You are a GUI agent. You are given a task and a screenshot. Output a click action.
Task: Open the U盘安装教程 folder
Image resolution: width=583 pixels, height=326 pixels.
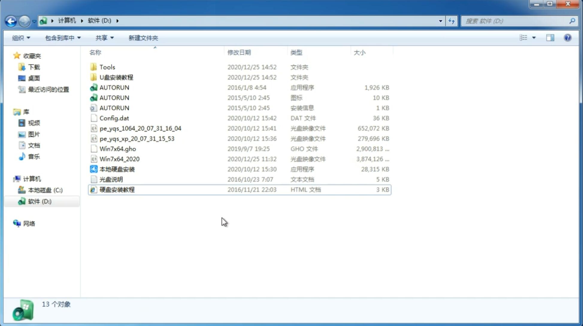[116, 77]
